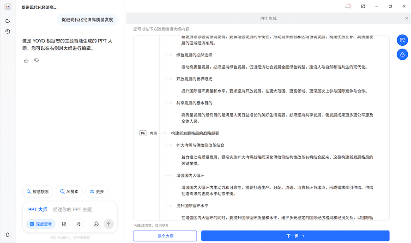Collapse 共享发展的根本目的 node circle
Viewport: 411px width, 243px height.
point(170,103)
